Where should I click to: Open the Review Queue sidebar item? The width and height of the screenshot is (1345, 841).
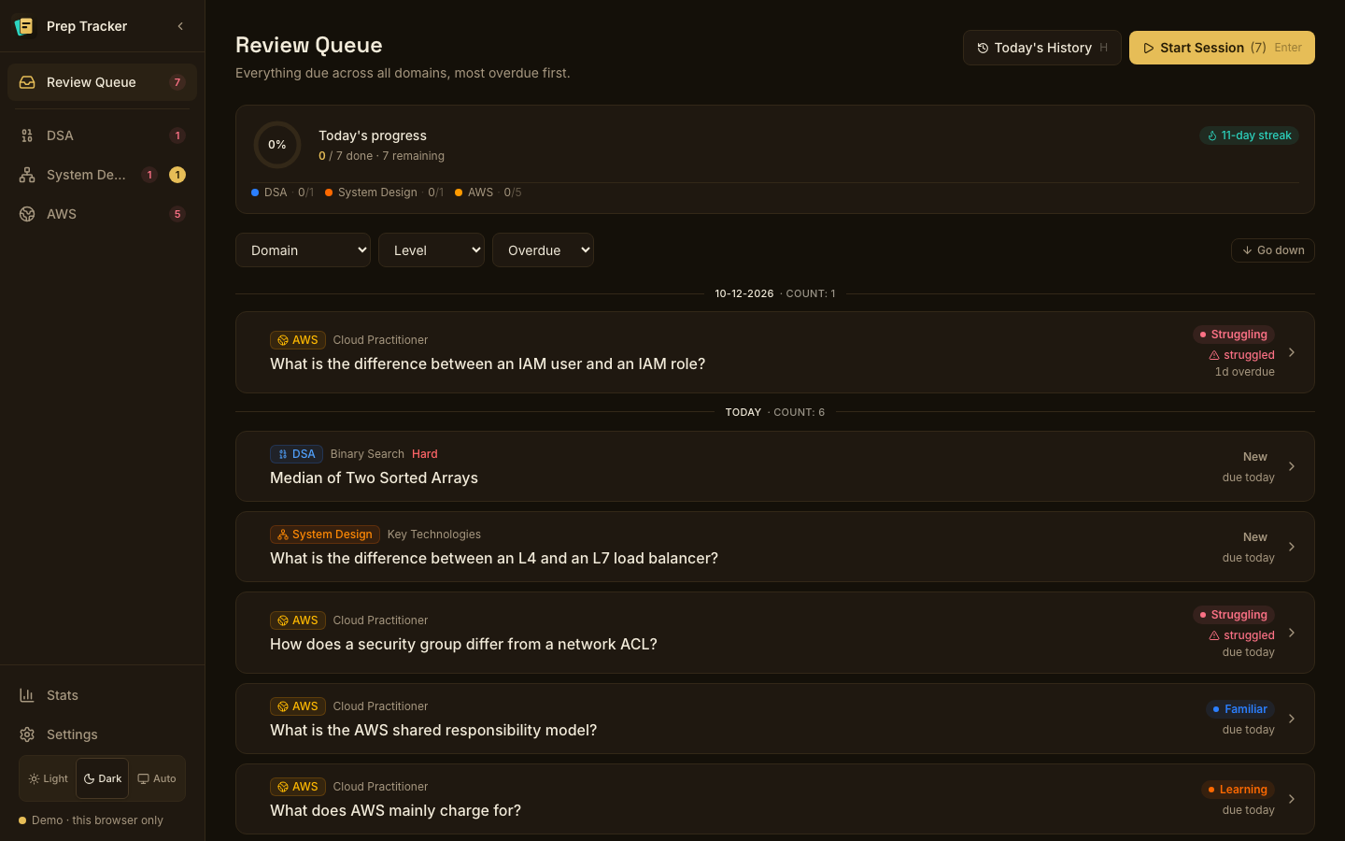[x=103, y=82]
